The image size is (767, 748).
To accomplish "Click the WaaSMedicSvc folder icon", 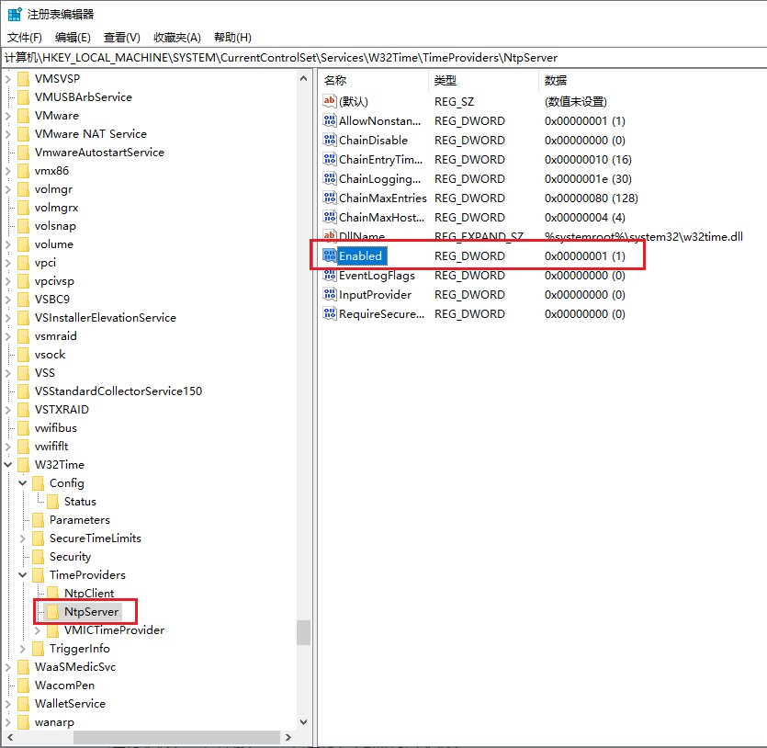I will click(x=23, y=667).
